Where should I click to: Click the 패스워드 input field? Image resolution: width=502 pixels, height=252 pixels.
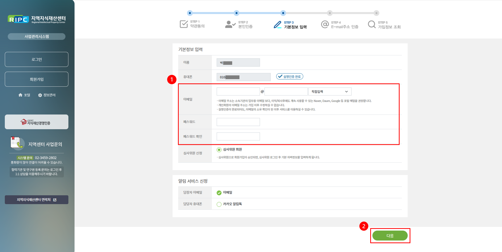tap(238, 122)
